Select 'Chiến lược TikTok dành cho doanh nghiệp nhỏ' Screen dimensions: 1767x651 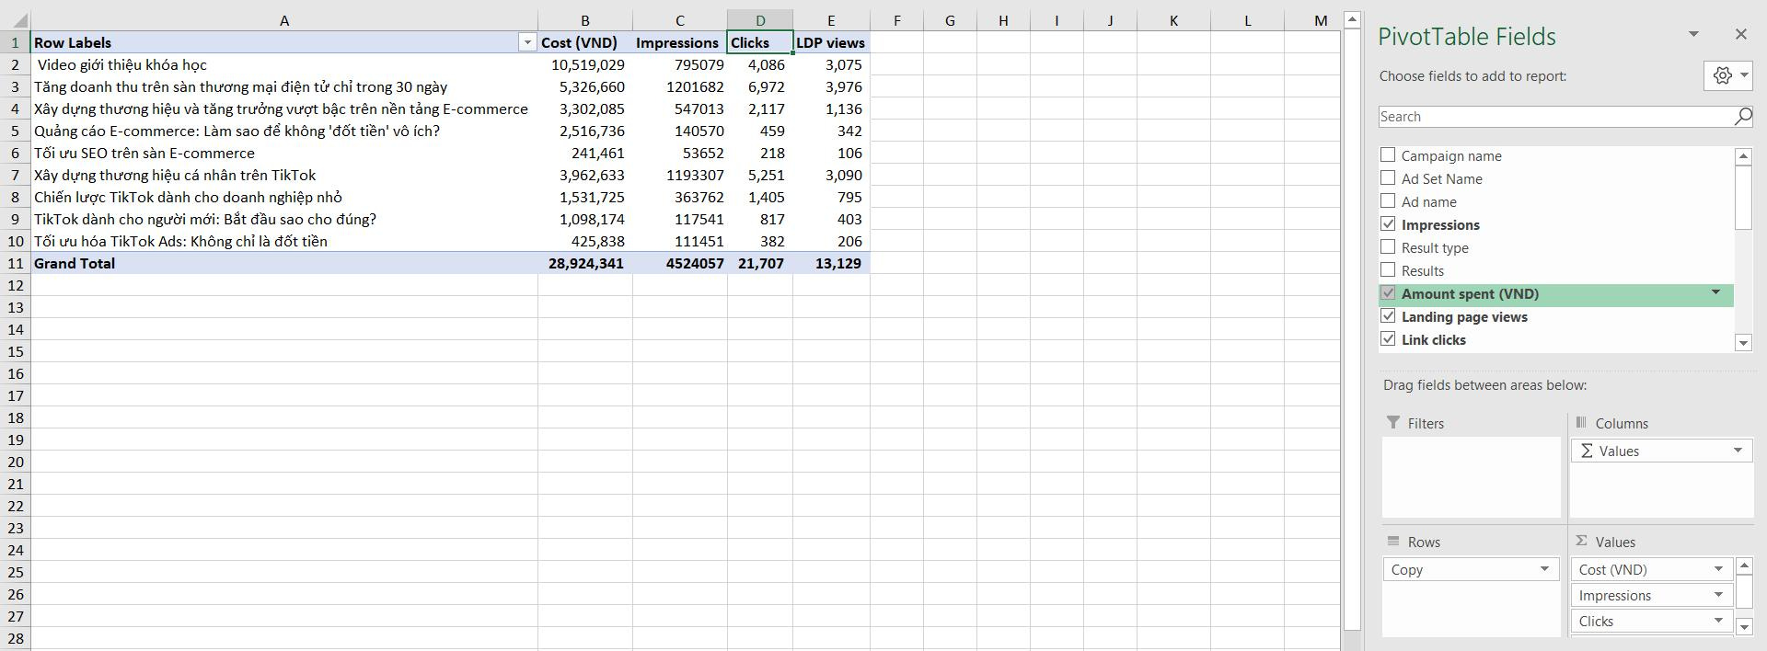(x=284, y=197)
